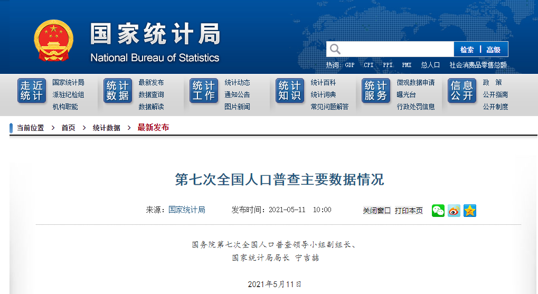
Task: Open the 统计知识 section tile
Action: [x=290, y=91]
